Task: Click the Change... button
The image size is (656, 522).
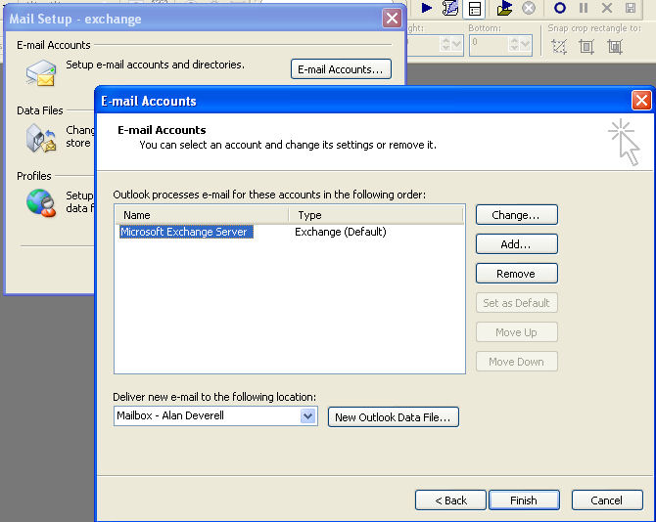Action: click(x=517, y=215)
